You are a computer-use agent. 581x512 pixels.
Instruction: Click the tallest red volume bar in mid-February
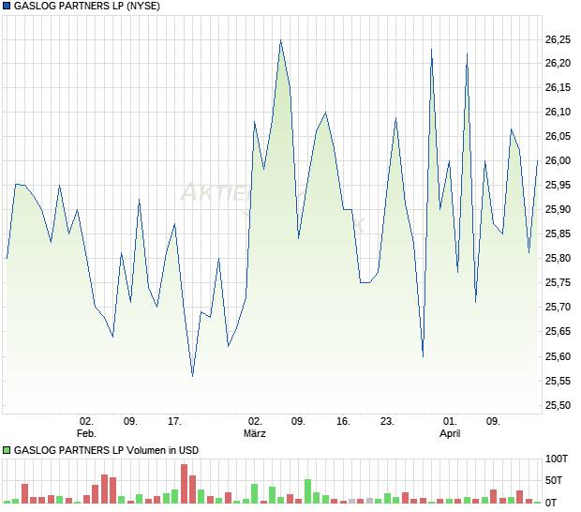[185, 484]
